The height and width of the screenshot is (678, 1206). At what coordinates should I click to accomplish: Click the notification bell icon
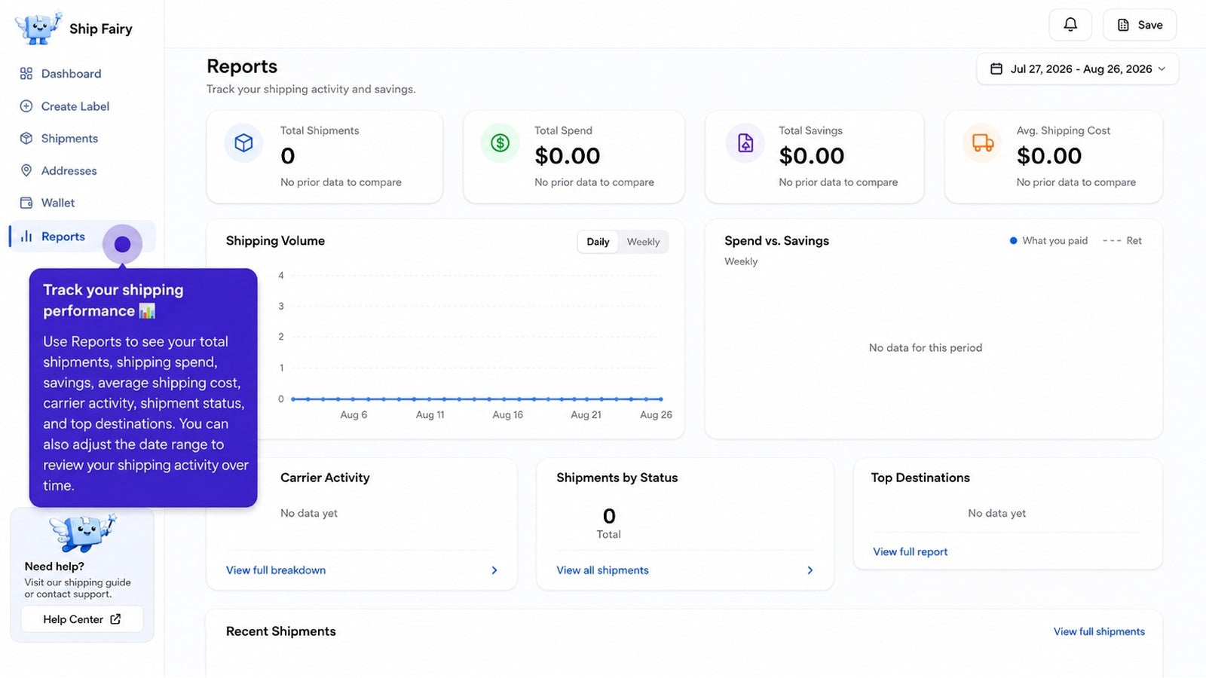(1070, 25)
